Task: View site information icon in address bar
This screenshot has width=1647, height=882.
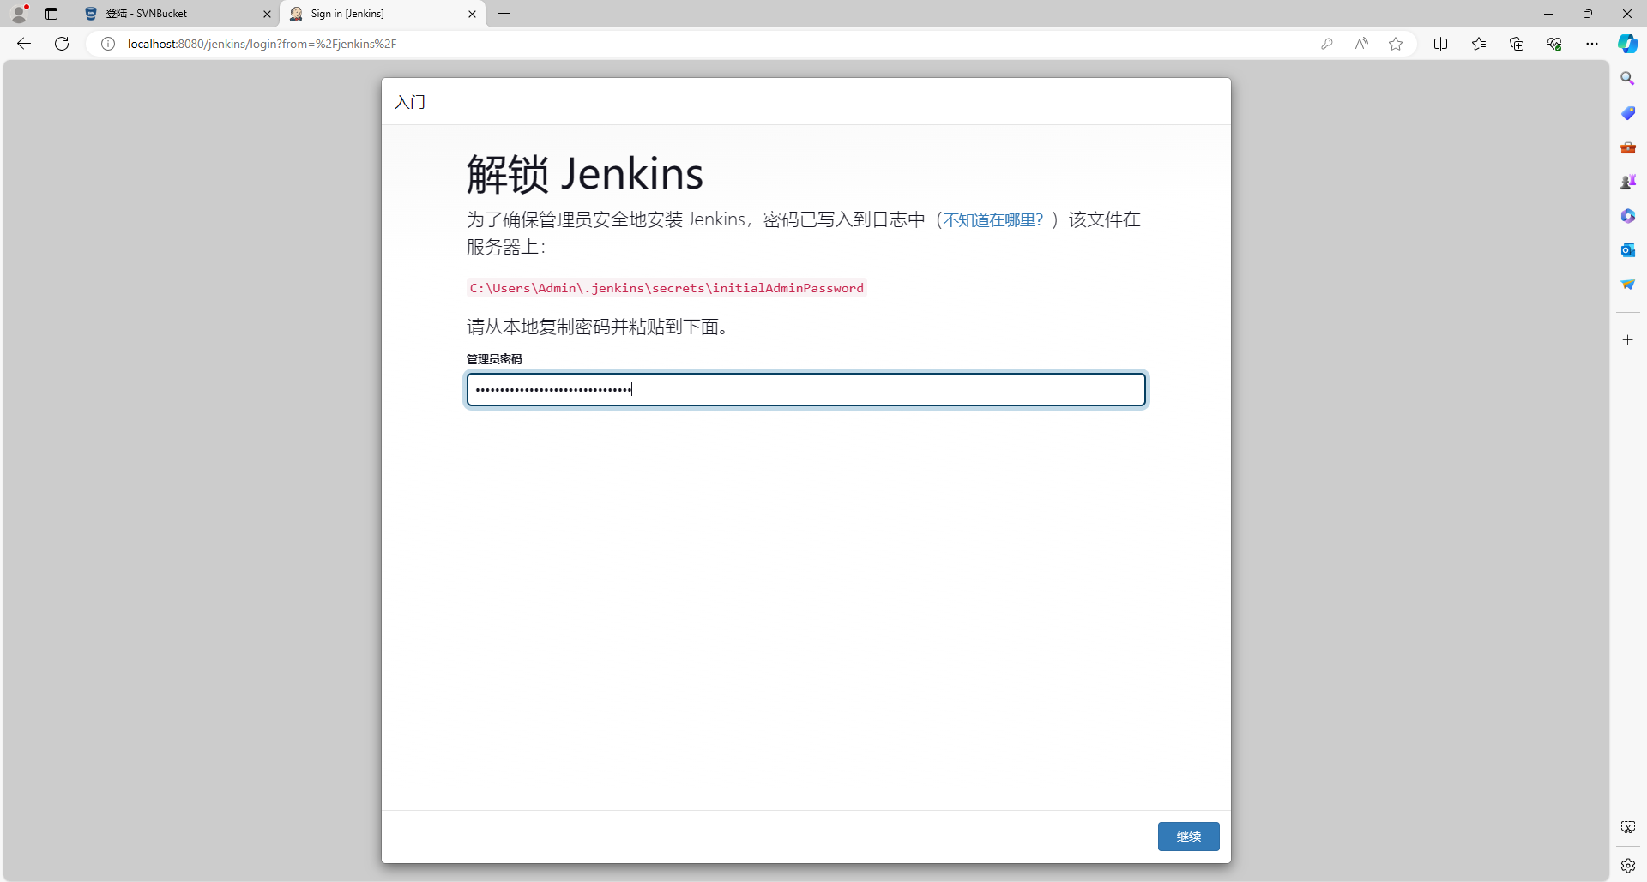Action: [108, 44]
